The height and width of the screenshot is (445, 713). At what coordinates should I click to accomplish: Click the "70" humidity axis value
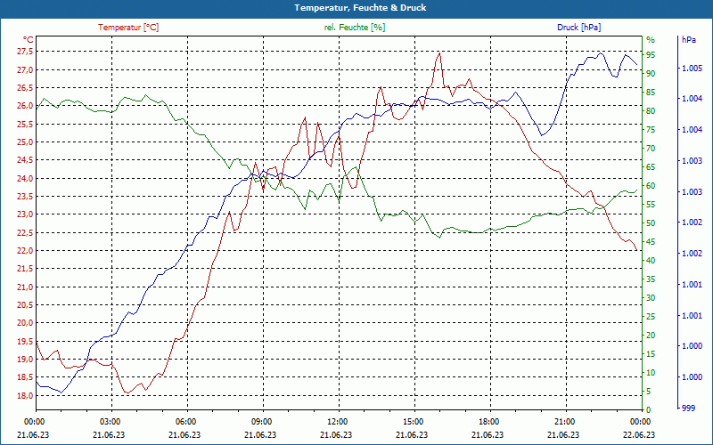click(x=651, y=149)
